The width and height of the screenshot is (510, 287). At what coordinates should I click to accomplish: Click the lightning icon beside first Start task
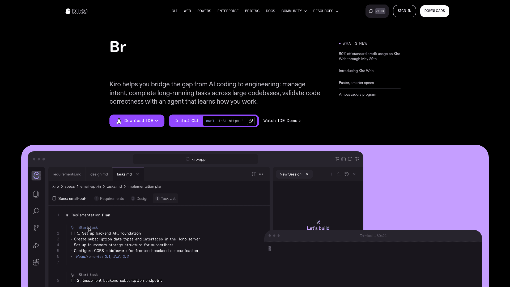coord(73,227)
